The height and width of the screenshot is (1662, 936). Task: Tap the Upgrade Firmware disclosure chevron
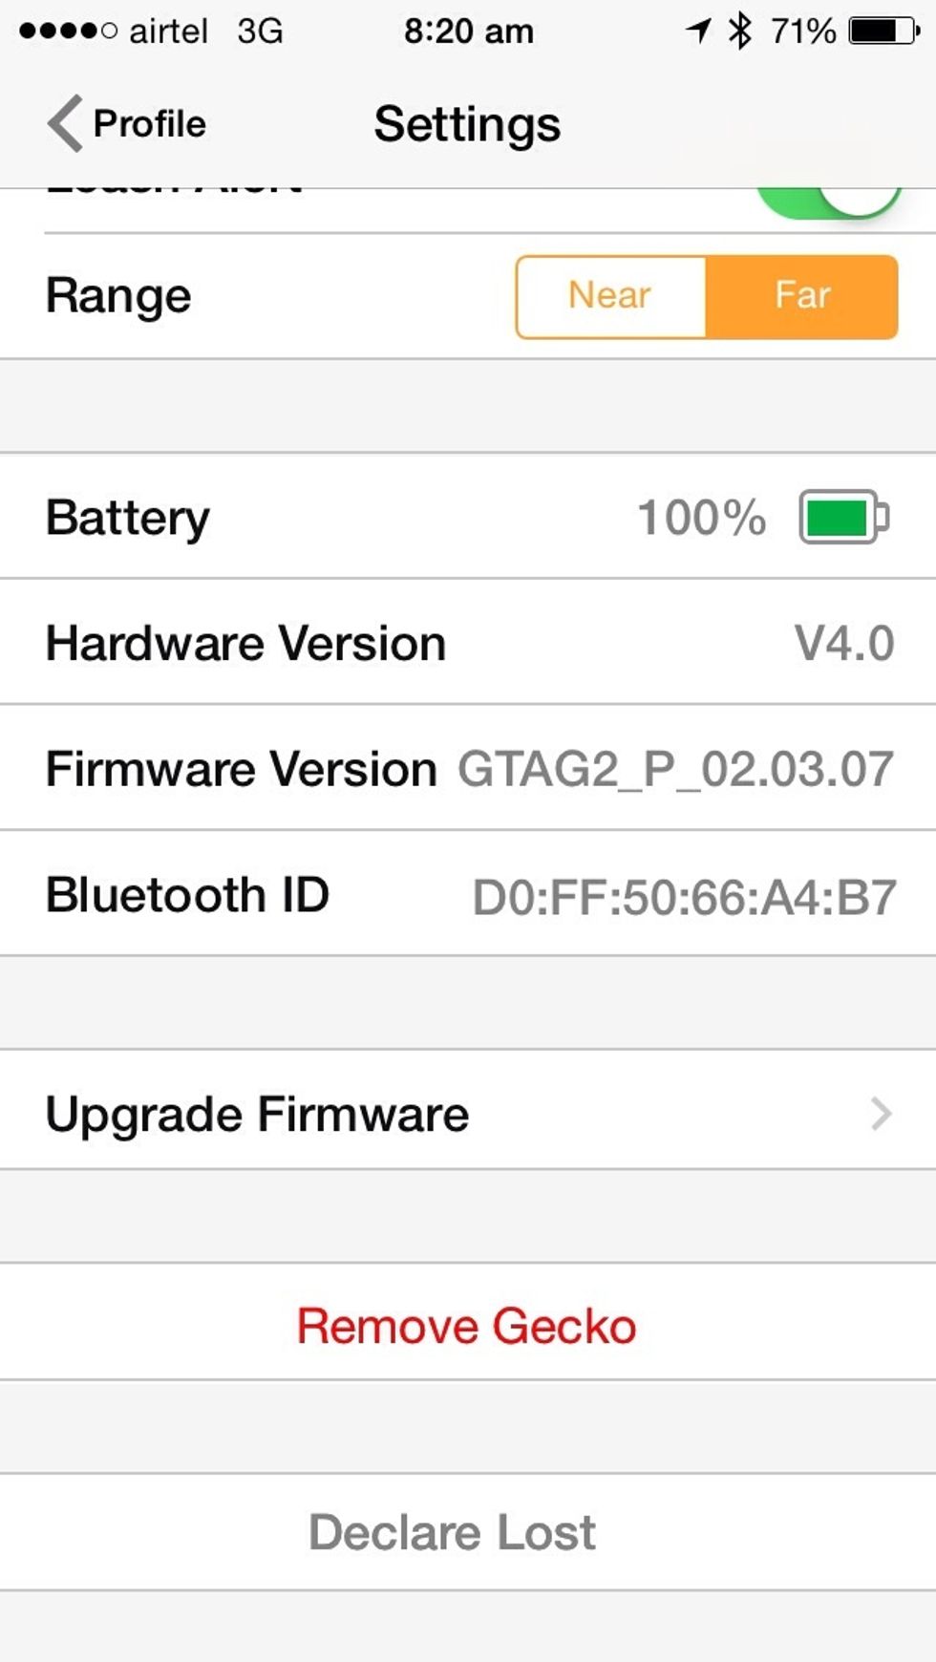[881, 1114]
